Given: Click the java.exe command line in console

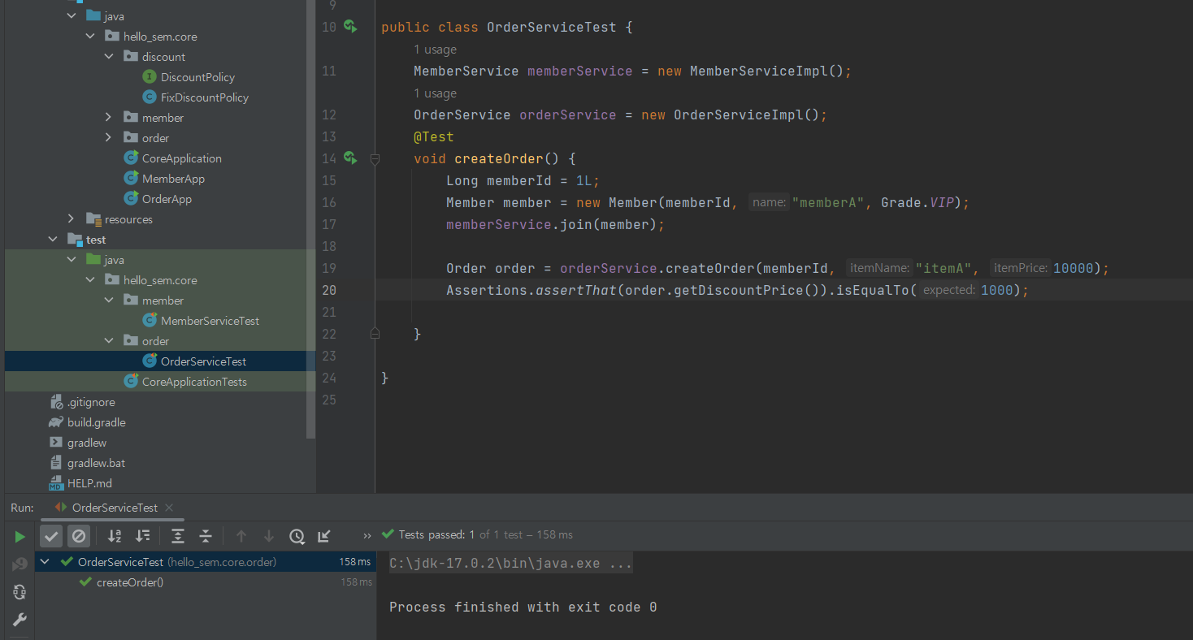Looking at the screenshot, I should (x=510, y=563).
